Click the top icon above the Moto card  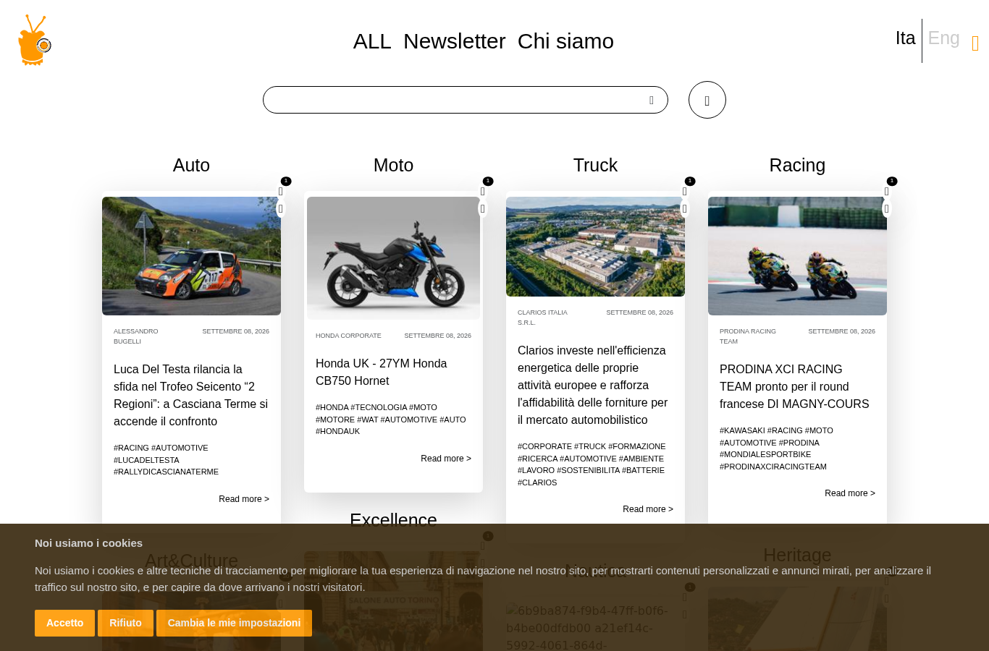(x=483, y=192)
